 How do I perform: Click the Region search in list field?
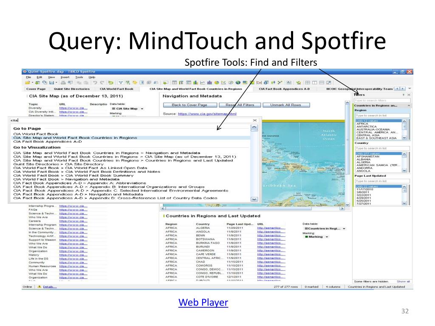[x=382, y=115]
